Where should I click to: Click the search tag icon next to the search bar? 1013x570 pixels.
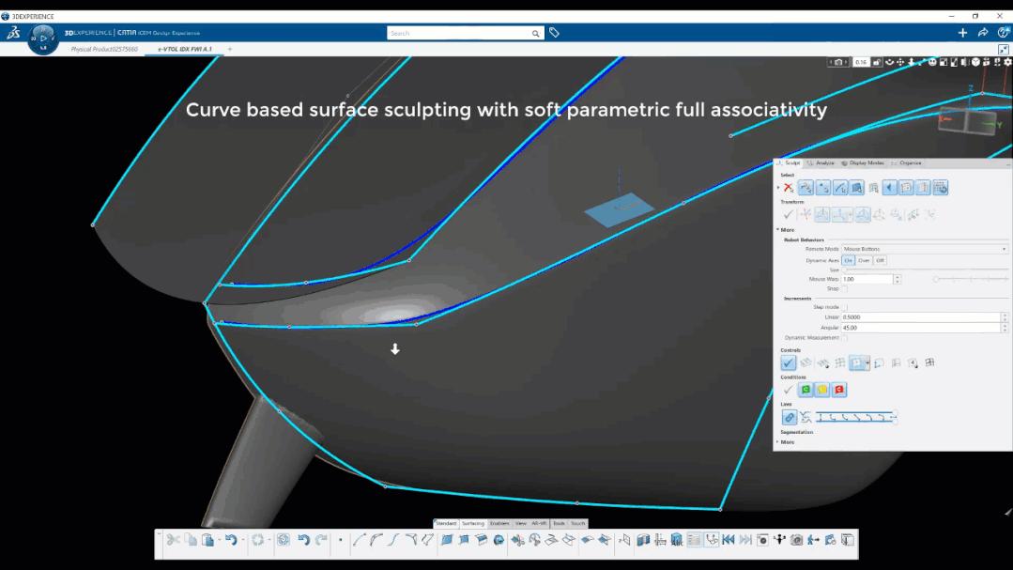pos(553,31)
